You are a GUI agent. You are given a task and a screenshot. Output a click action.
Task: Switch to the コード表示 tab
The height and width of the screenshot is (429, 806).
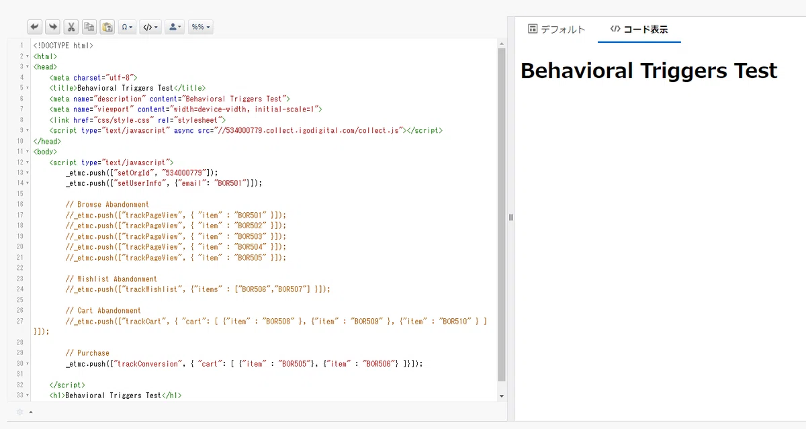pyautogui.click(x=639, y=30)
